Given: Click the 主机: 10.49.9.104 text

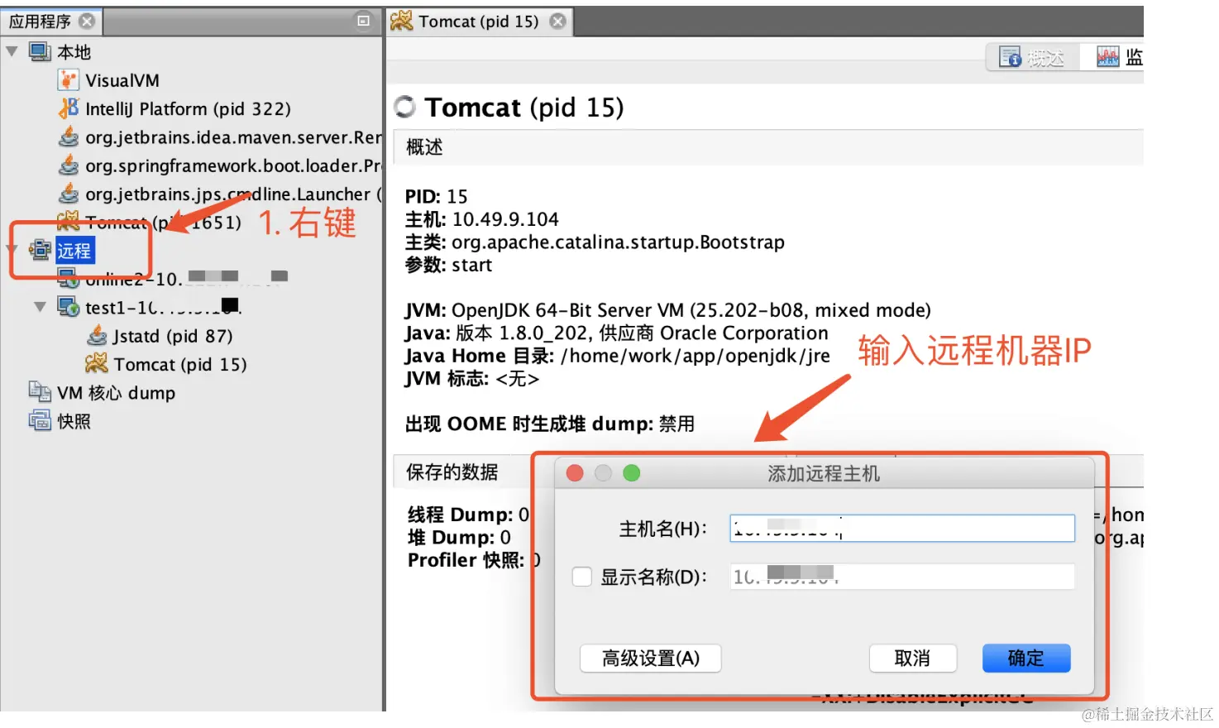Looking at the screenshot, I should tap(482, 219).
